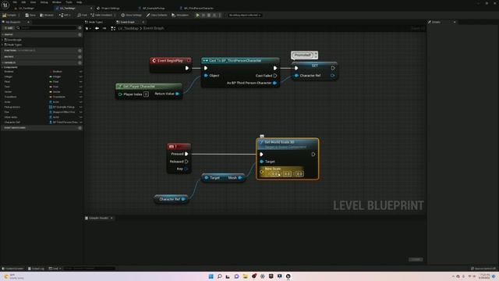
Task: Click the Find toolbar button
Action: coord(82,15)
